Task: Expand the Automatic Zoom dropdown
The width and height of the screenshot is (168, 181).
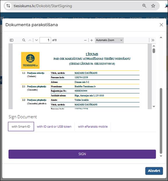Action: coord(109,40)
